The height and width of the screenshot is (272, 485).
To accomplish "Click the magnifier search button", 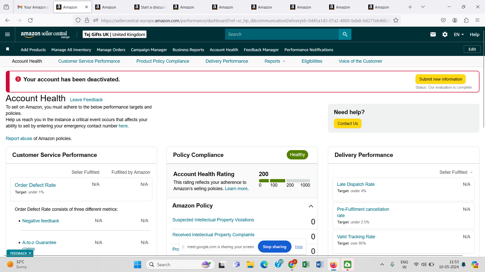I will tap(345, 34).
